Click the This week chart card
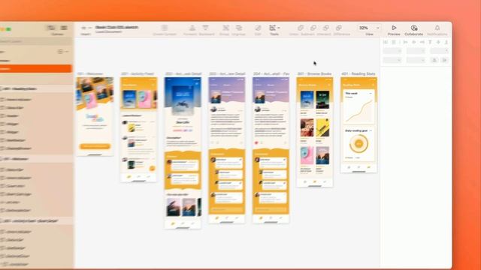Image resolution: width=481 pixels, height=270 pixels. point(358,106)
